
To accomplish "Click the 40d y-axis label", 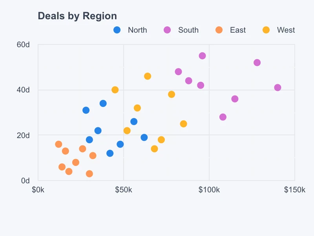I will tap(24, 90).
